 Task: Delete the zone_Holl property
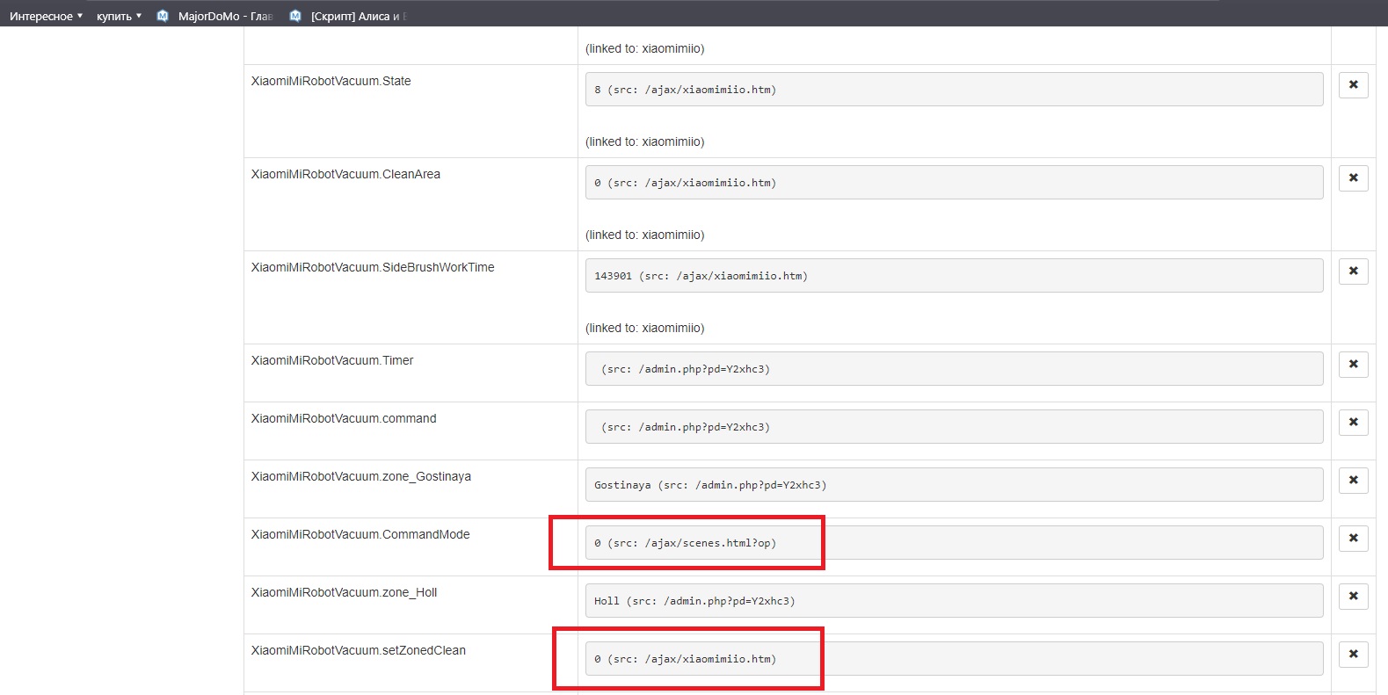[x=1353, y=597]
